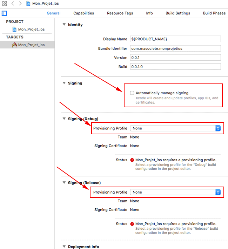The width and height of the screenshot is (228, 249).
Task: Go forward with the right chevron
Action: [x=20, y=4]
